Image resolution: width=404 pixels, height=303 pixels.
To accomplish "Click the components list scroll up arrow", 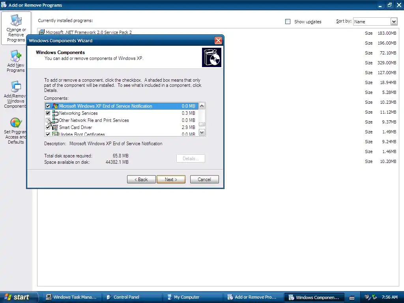I will click(202, 106).
